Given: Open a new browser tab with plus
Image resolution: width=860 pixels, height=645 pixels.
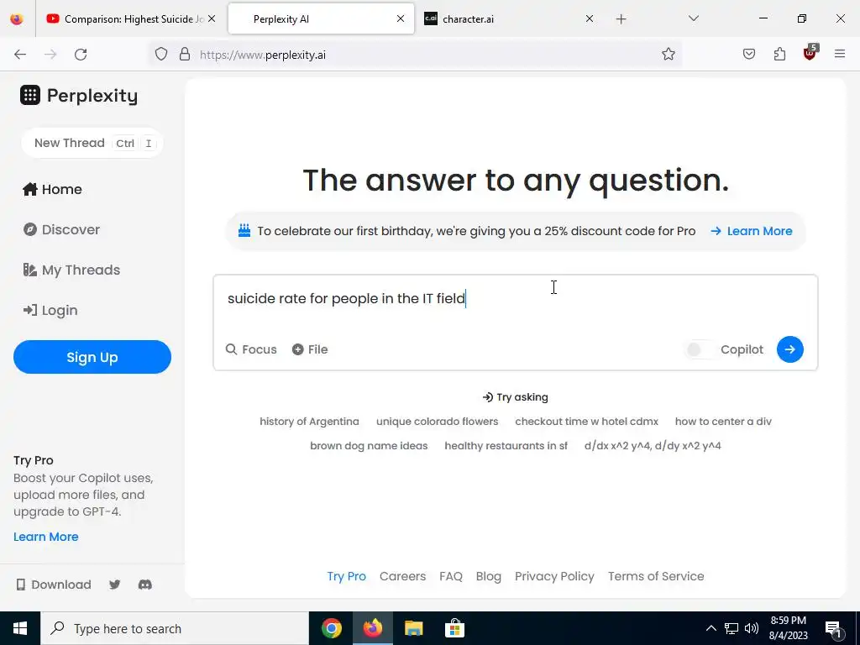Looking at the screenshot, I should pyautogui.click(x=621, y=19).
